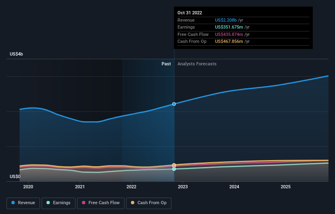Click the 2020 x-axis label

coord(28,187)
